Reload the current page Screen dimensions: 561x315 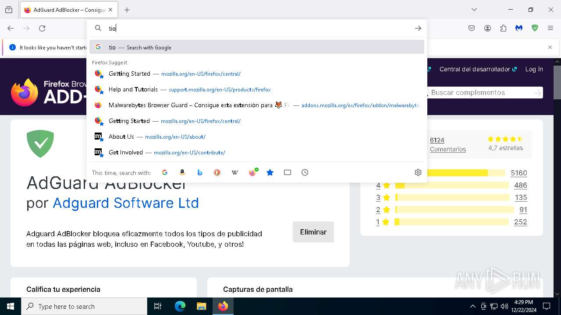point(42,28)
